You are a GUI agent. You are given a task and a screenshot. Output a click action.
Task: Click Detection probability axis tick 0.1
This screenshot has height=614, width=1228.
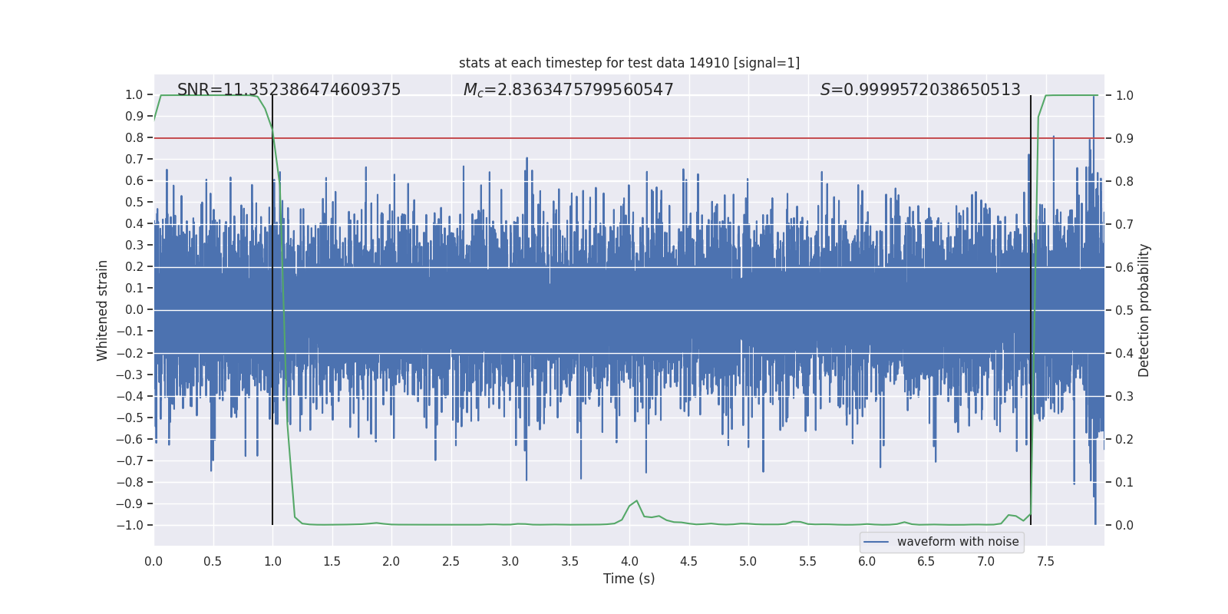[x=1124, y=482]
